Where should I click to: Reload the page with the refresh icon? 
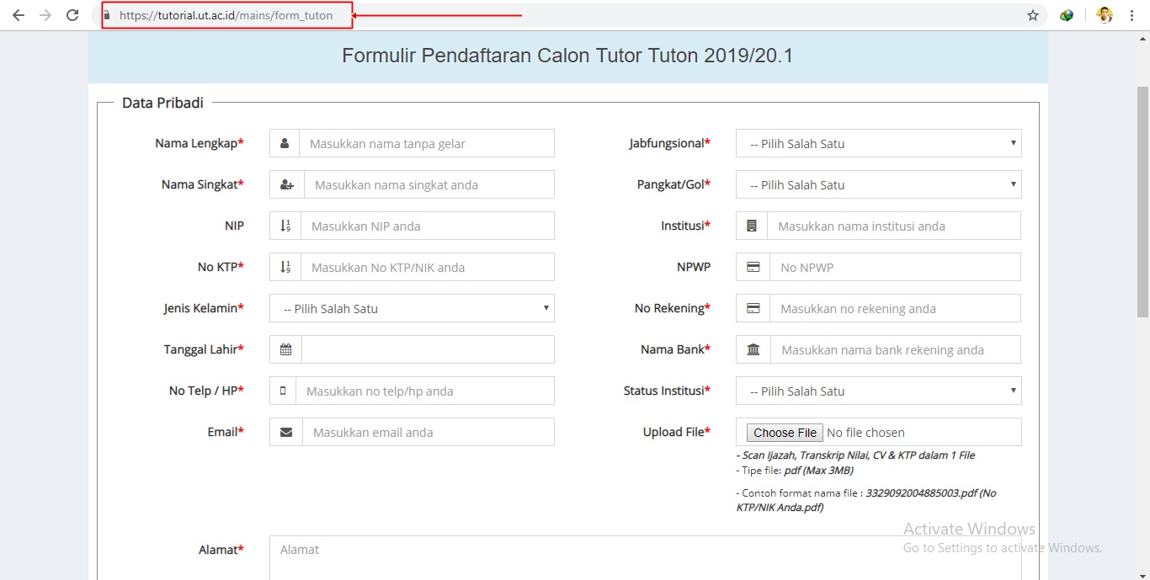click(72, 15)
